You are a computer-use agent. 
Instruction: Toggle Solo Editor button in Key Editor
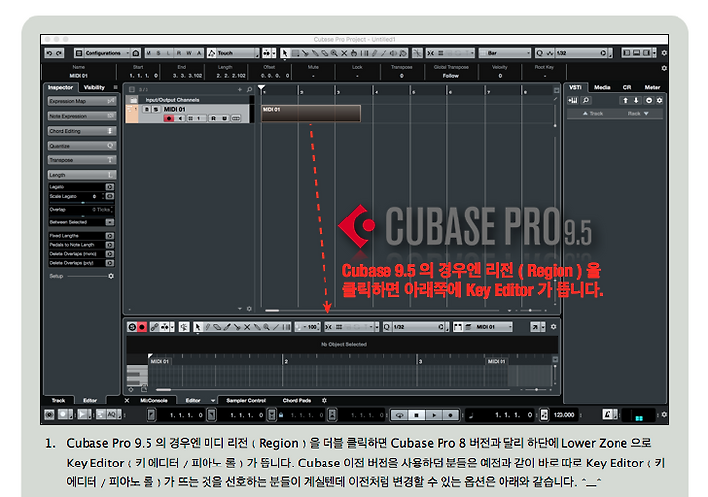132,327
